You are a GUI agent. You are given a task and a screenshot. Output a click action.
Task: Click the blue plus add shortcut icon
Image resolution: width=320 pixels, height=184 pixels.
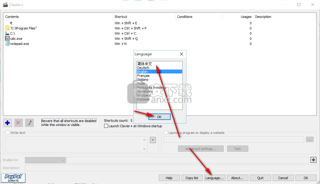(x=8, y=123)
